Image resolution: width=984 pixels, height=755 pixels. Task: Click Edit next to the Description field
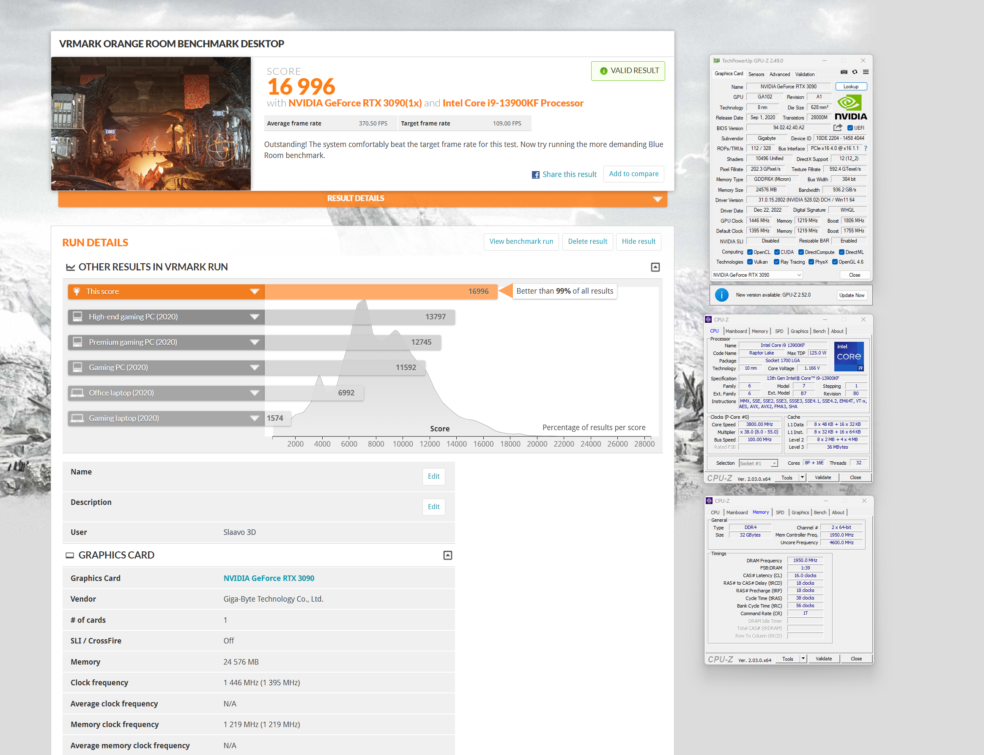tap(433, 507)
